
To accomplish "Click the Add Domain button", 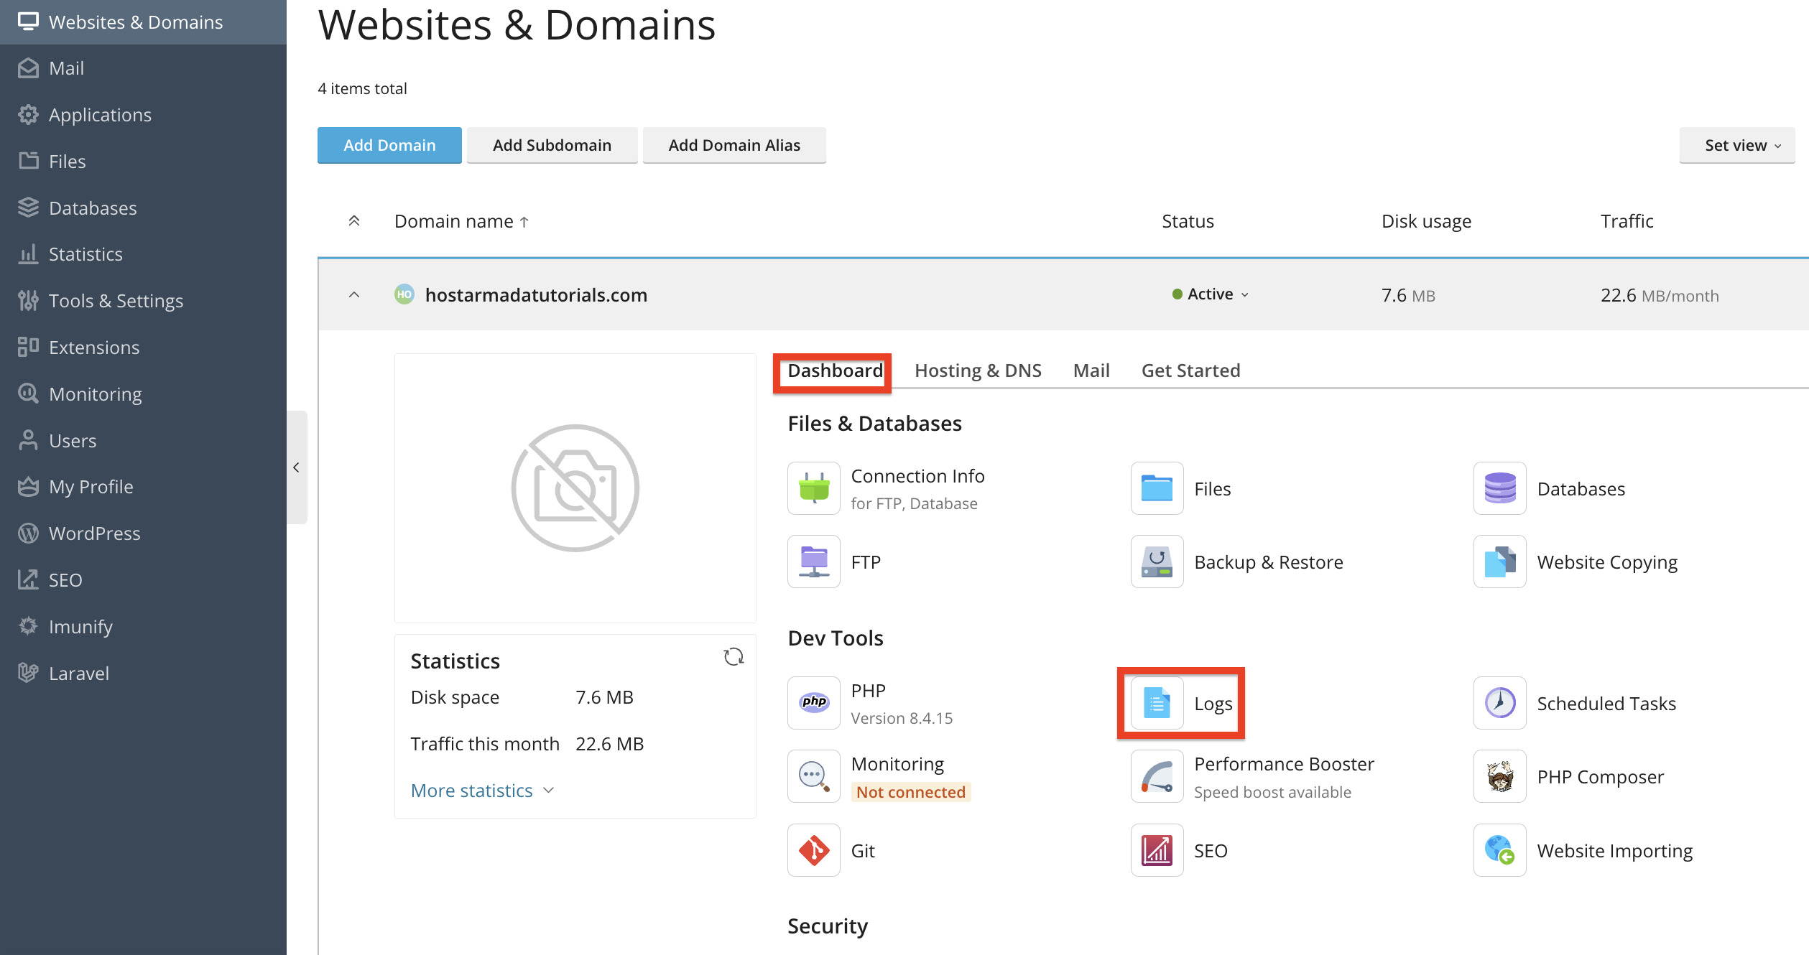I will [x=389, y=145].
